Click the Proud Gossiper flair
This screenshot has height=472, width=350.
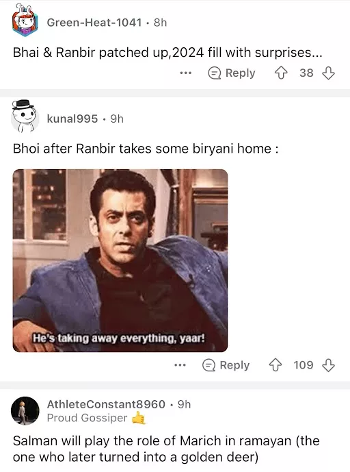(x=87, y=418)
